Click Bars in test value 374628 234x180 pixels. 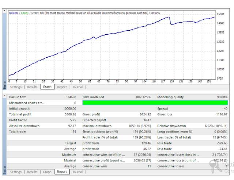pyautogui.click(x=71, y=97)
